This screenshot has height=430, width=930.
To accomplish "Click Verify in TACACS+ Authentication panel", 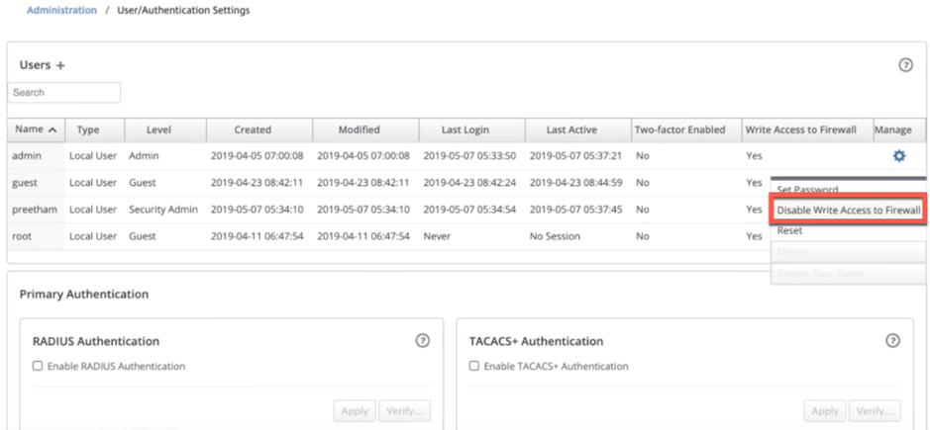I will click(x=875, y=410).
